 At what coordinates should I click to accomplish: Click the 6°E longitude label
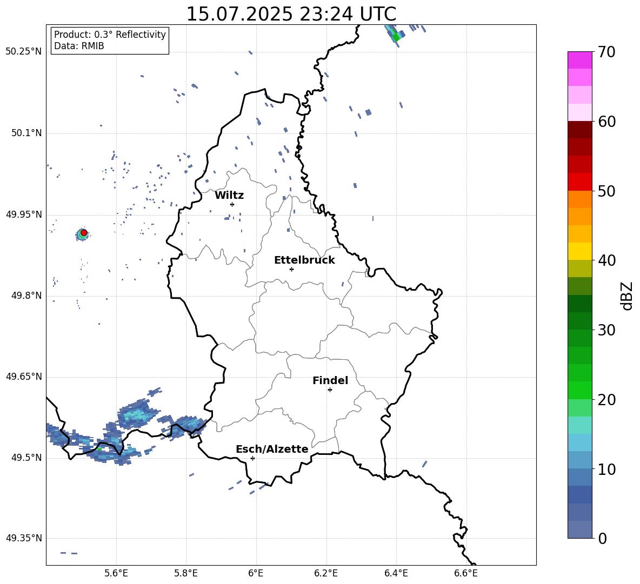[x=256, y=573]
